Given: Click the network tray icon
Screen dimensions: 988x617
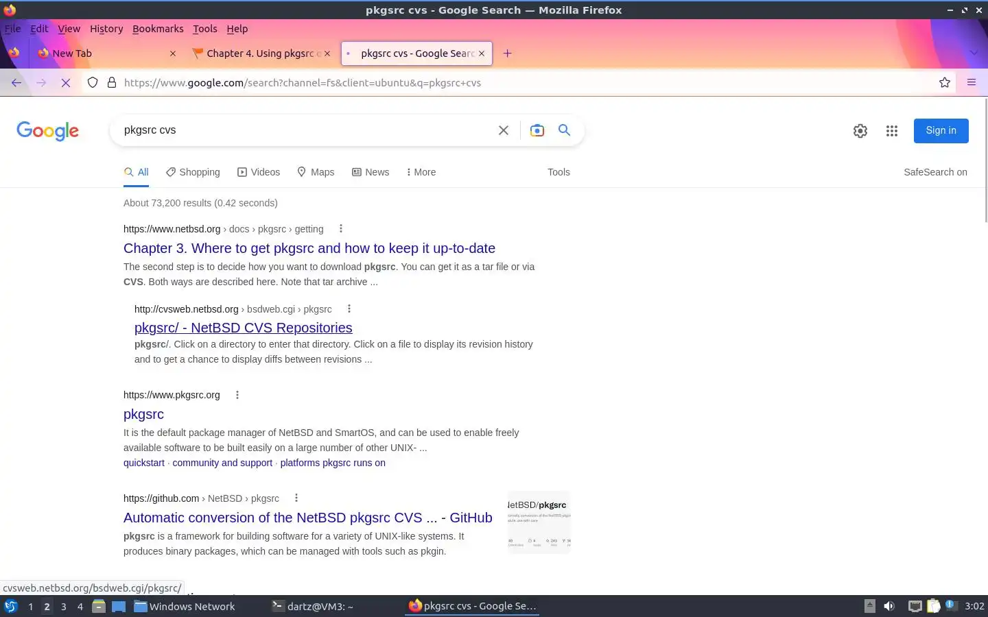Looking at the screenshot, I should pos(915,606).
